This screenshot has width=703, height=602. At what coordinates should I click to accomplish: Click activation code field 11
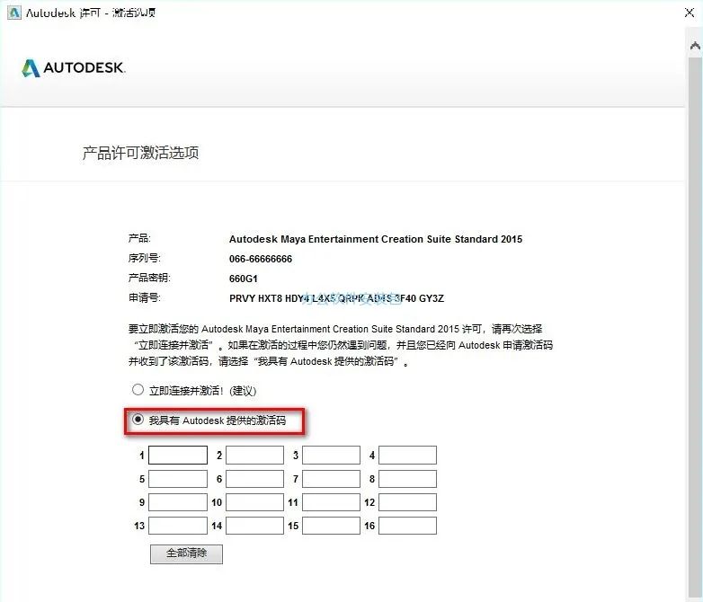(332, 502)
